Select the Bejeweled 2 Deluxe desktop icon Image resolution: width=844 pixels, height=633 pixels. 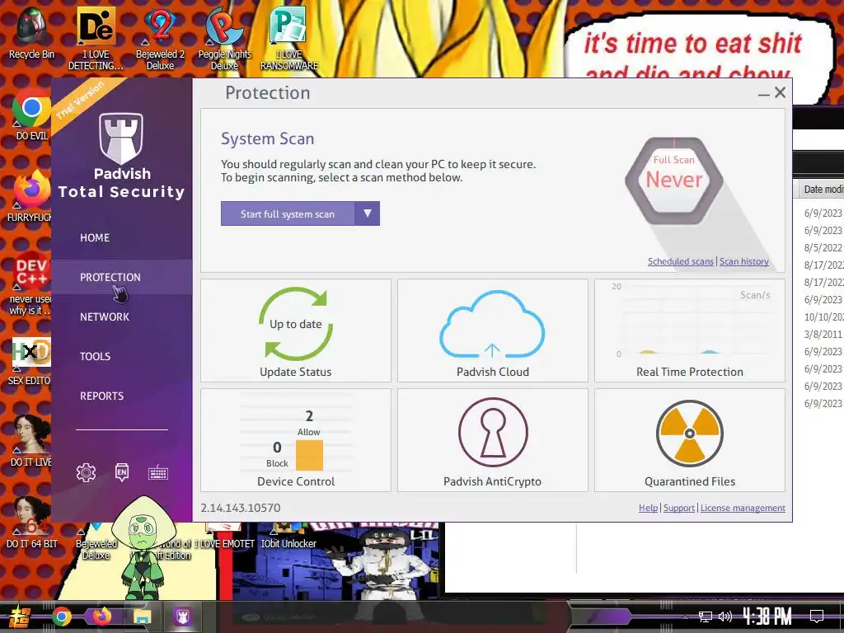pos(160,38)
